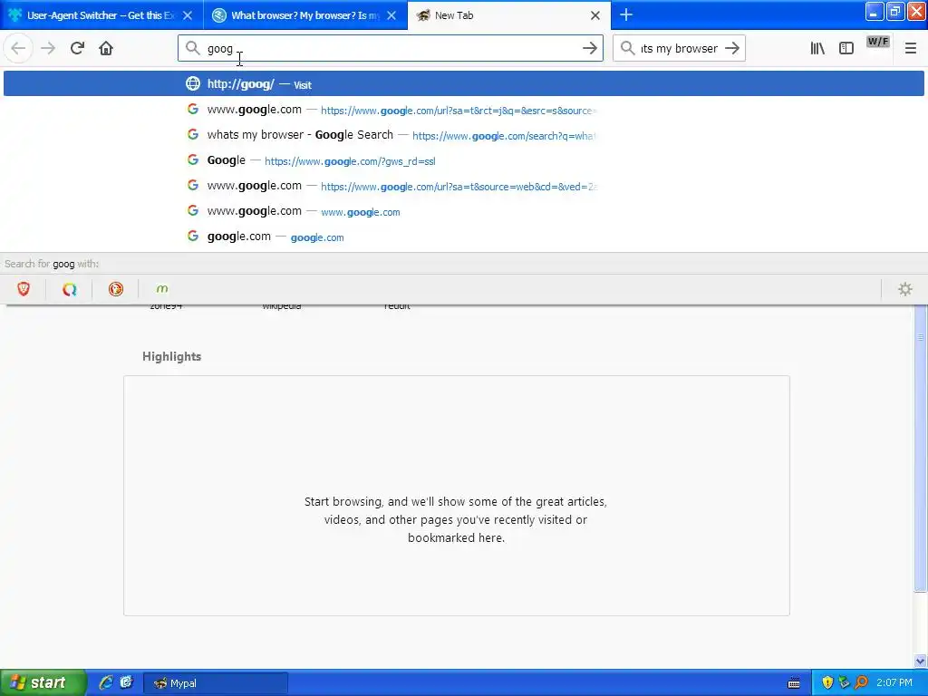Switch to the What browser? tab

pyautogui.click(x=304, y=15)
